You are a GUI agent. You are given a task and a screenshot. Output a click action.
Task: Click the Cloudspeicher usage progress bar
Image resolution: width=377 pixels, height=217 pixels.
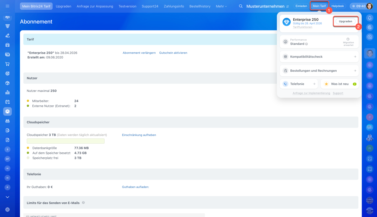65,141
